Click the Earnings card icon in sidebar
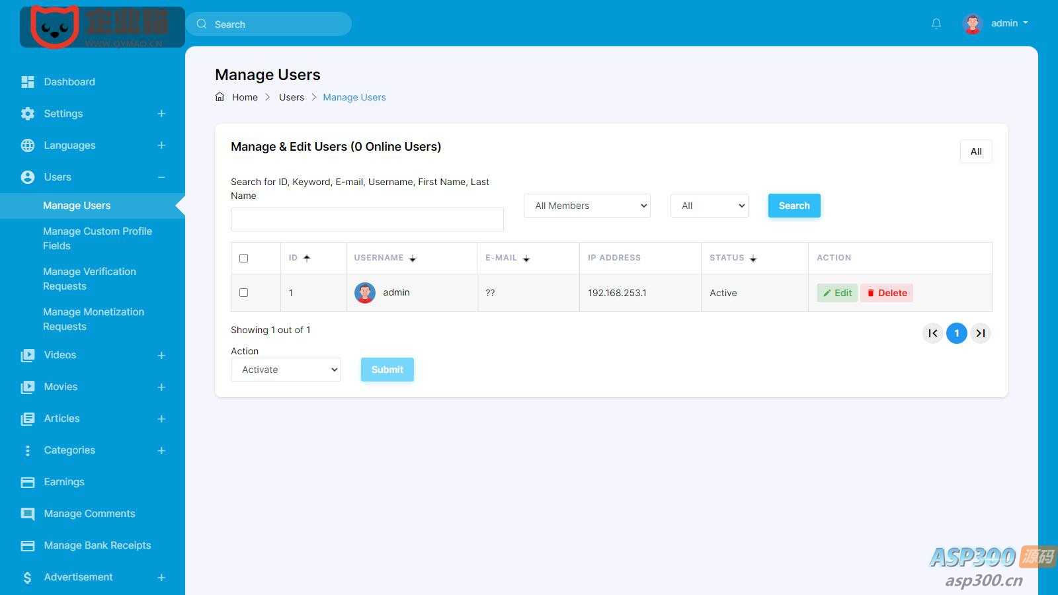 tap(28, 482)
